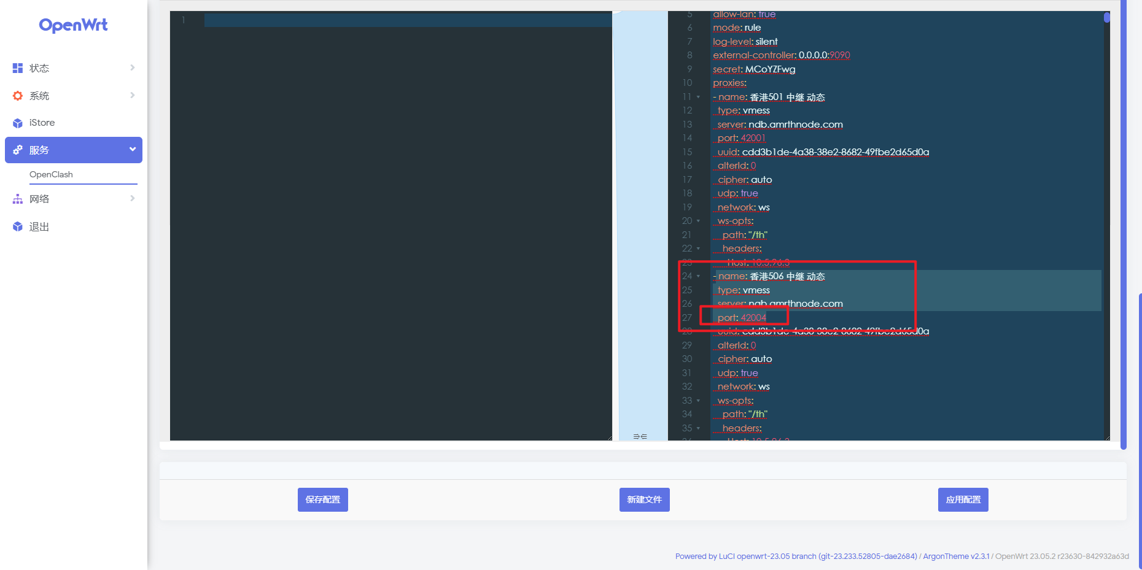
Task: Expand the 状态 menu chevron
Action: pyautogui.click(x=132, y=67)
